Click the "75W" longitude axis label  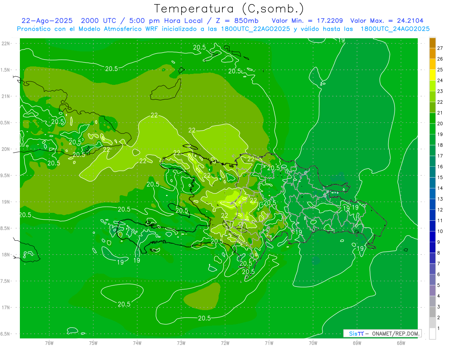point(93,343)
